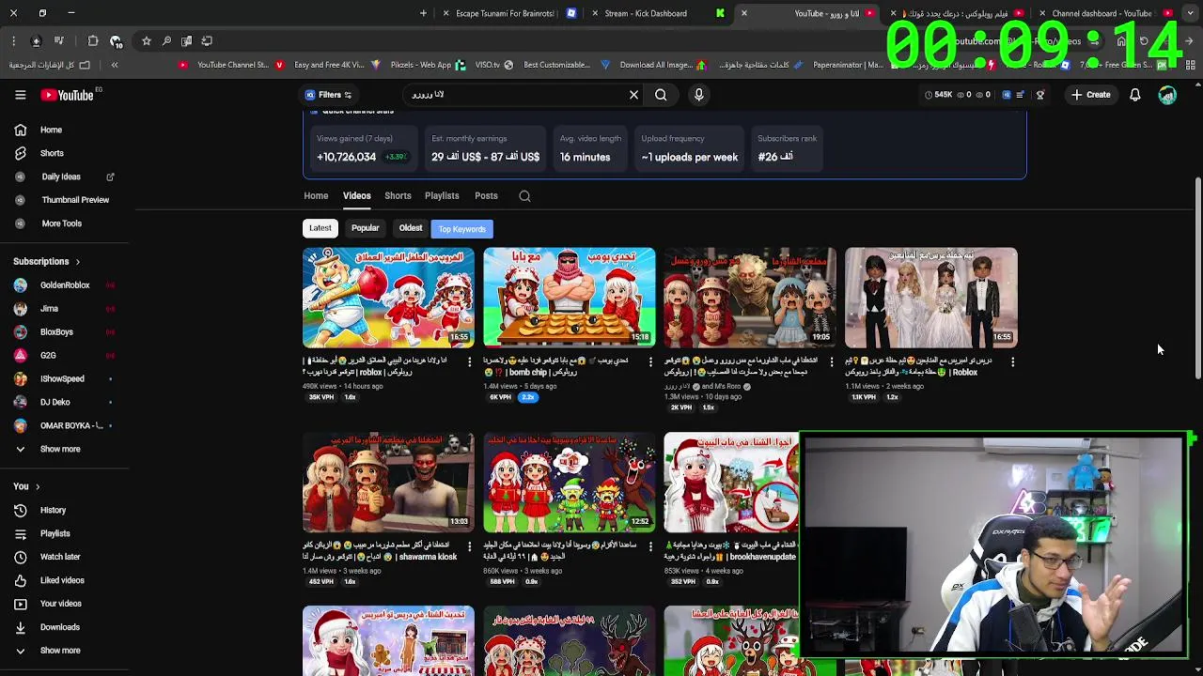
Task: Open options menu for the 1.1M views video
Action: point(1012,361)
